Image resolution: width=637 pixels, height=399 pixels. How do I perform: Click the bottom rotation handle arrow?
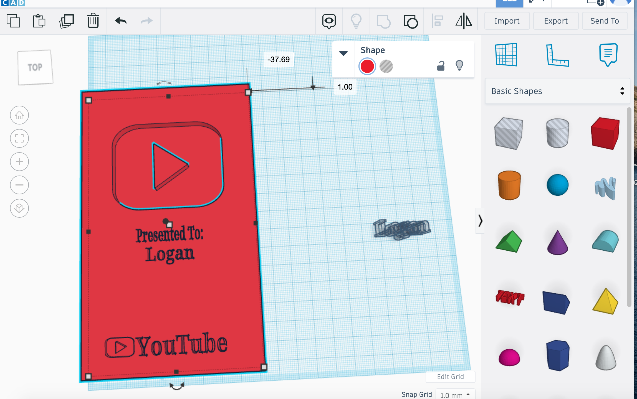pos(177,386)
